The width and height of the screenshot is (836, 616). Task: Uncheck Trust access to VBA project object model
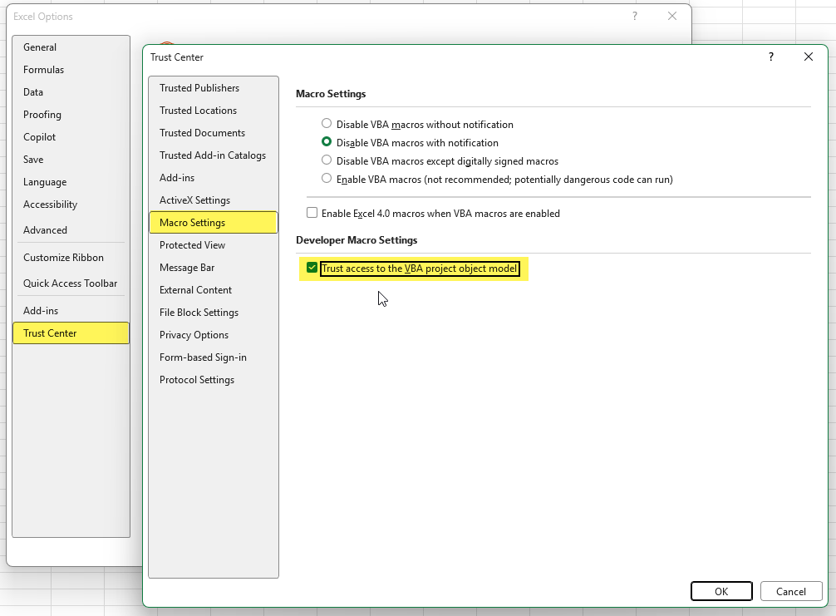point(312,268)
